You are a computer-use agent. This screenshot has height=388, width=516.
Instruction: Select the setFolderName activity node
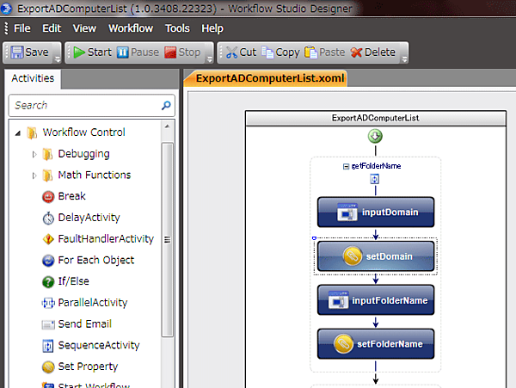coord(376,344)
